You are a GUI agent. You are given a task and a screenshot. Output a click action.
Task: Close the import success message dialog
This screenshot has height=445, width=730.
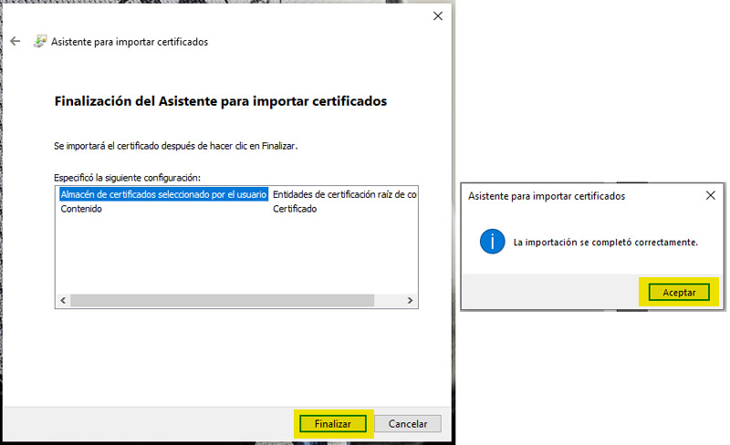tap(711, 195)
